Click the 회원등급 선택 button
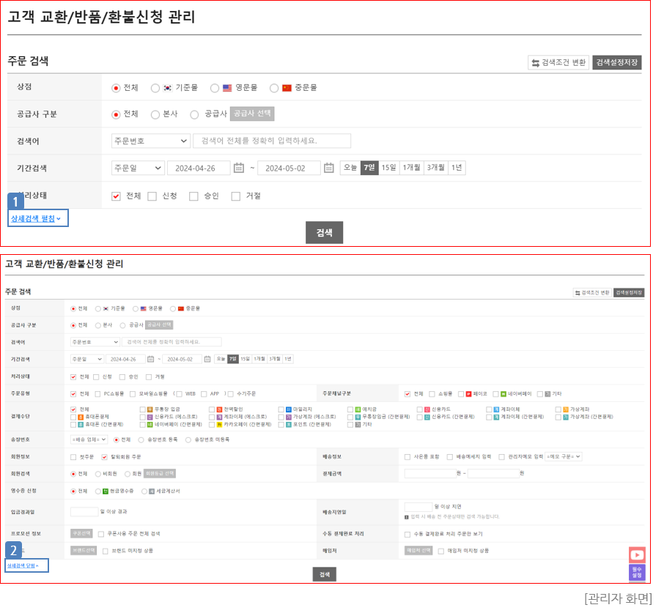This screenshot has width=664, height=613. tap(160, 474)
